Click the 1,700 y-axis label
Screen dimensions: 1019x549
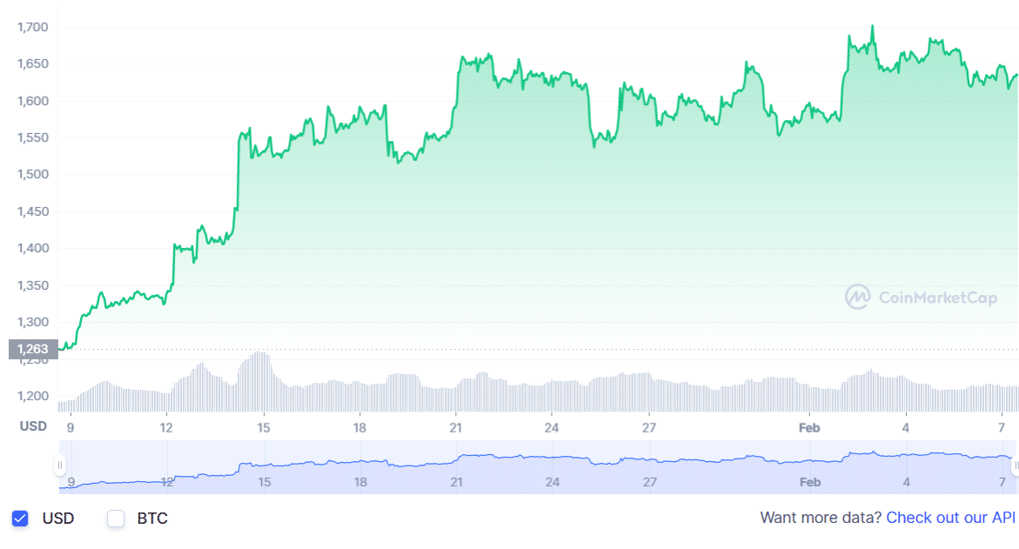[32, 28]
